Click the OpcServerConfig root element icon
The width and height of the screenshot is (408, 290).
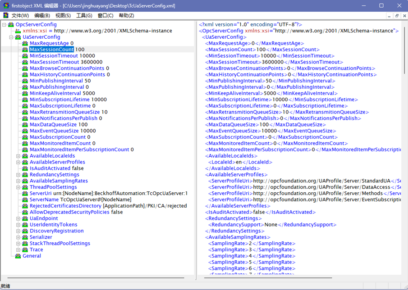[x=11, y=25]
